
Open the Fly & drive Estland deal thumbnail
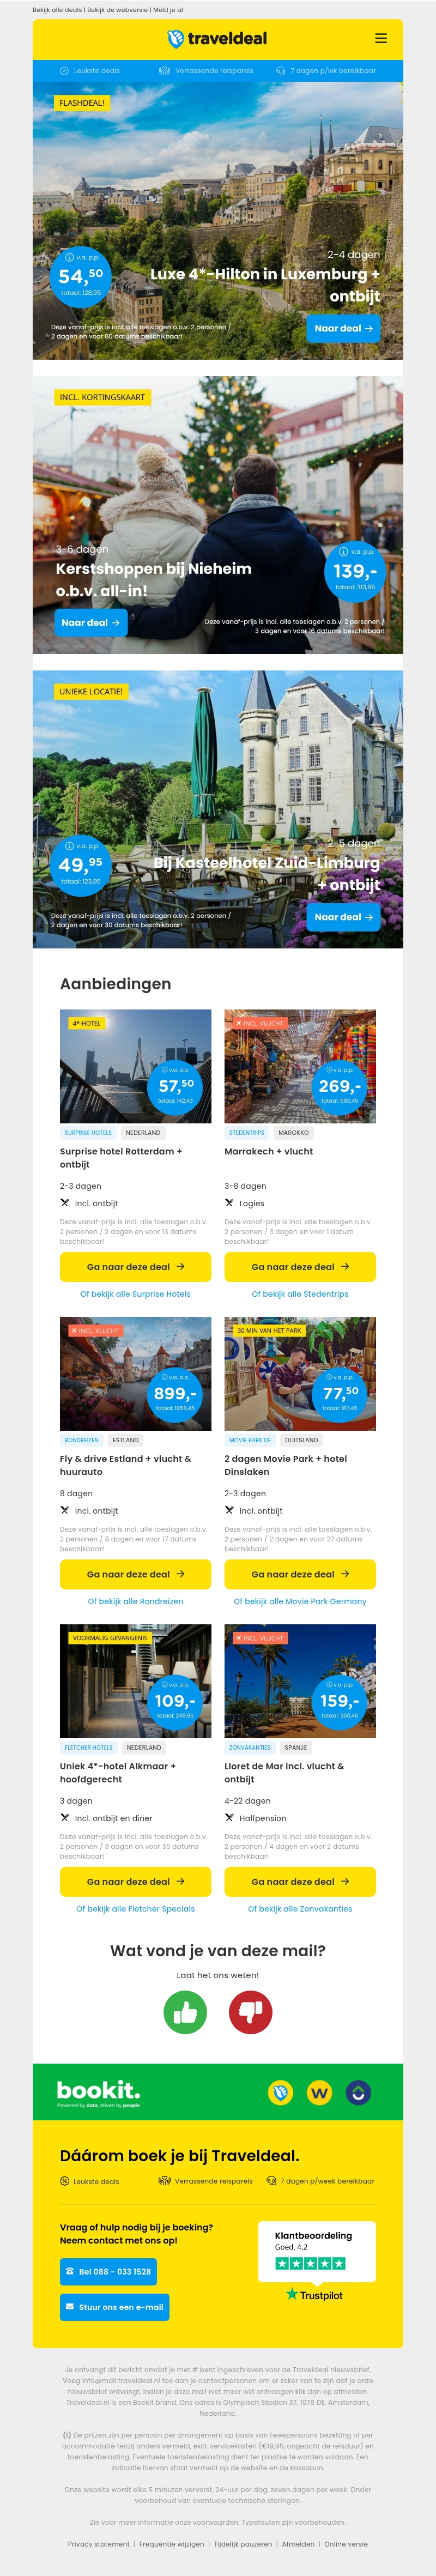(135, 1373)
